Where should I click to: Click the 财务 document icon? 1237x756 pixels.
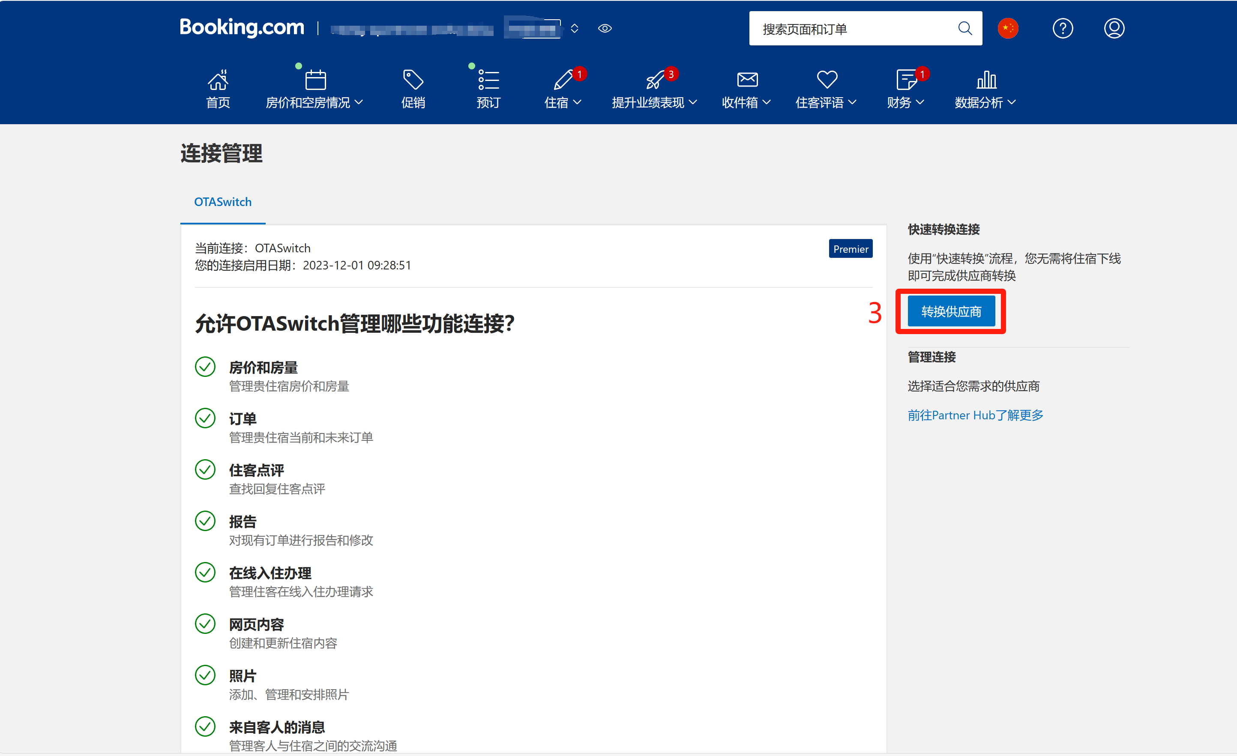tap(906, 79)
